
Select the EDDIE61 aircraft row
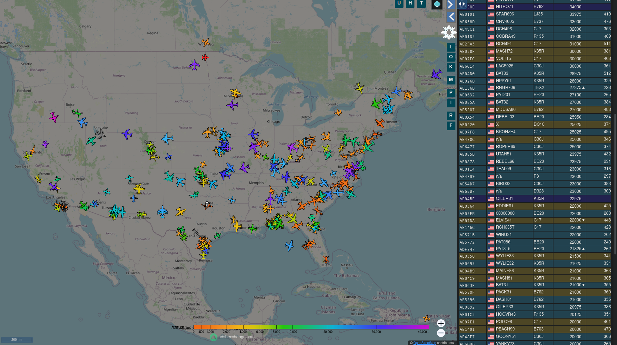(x=535, y=206)
